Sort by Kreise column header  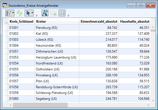point(57,21)
